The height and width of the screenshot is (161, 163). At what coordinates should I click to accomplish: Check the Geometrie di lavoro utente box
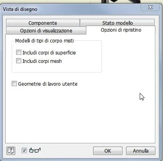(14, 84)
